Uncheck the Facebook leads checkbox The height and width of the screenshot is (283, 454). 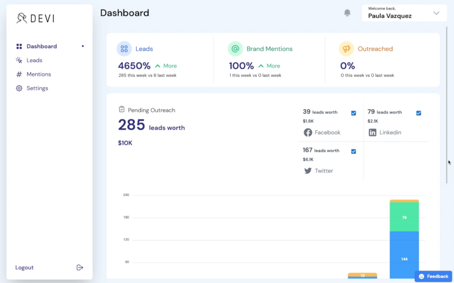tap(354, 113)
